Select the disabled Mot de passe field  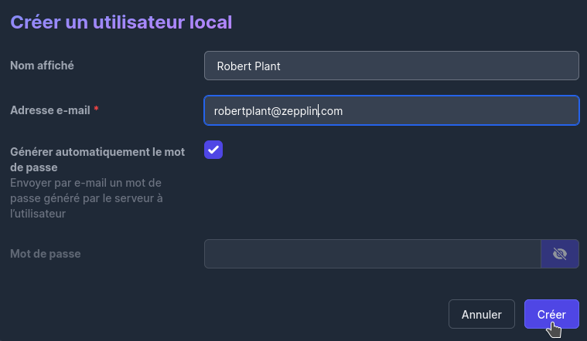tap(373, 254)
